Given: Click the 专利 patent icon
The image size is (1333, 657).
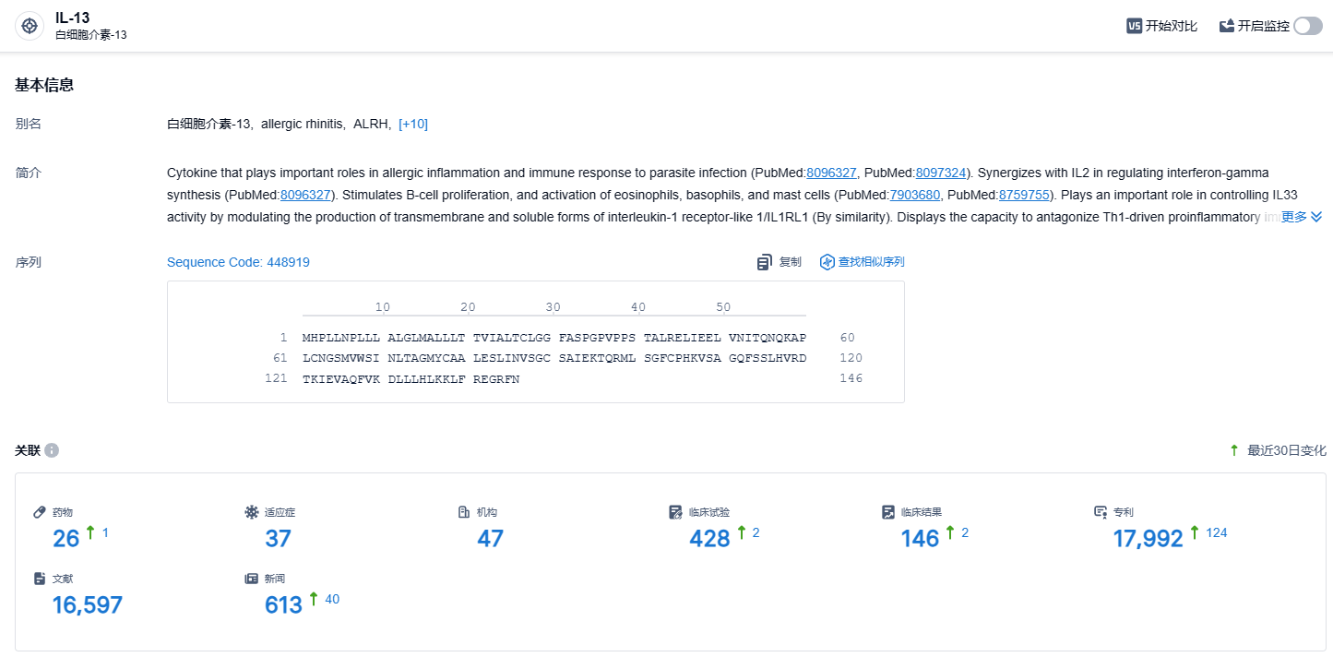Looking at the screenshot, I should click(x=1100, y=512).
